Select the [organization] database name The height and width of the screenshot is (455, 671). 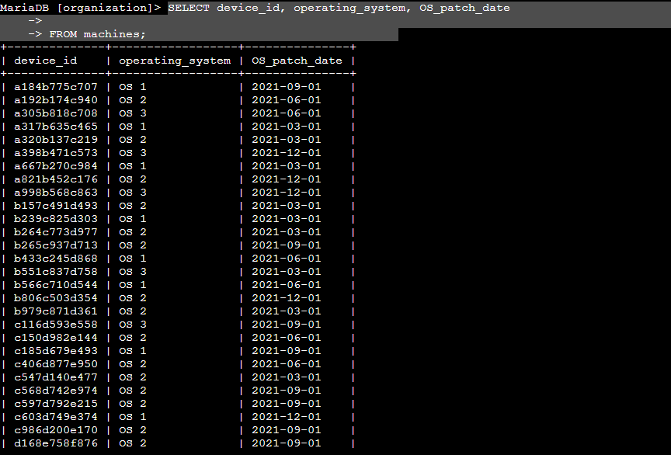coord(101,8)
